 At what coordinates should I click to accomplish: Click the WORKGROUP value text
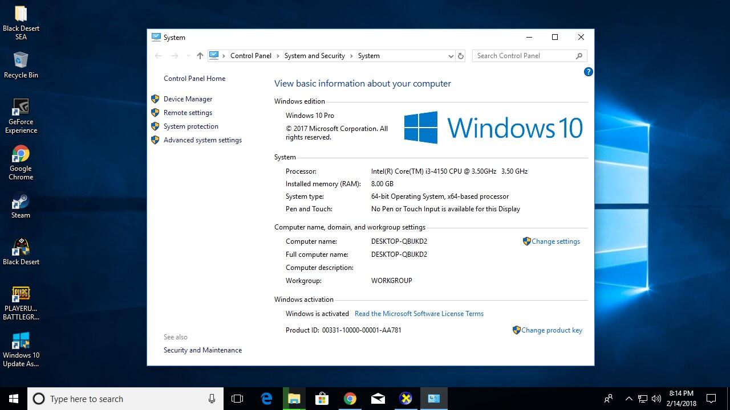pyautogui.click(x=391, y=281)
